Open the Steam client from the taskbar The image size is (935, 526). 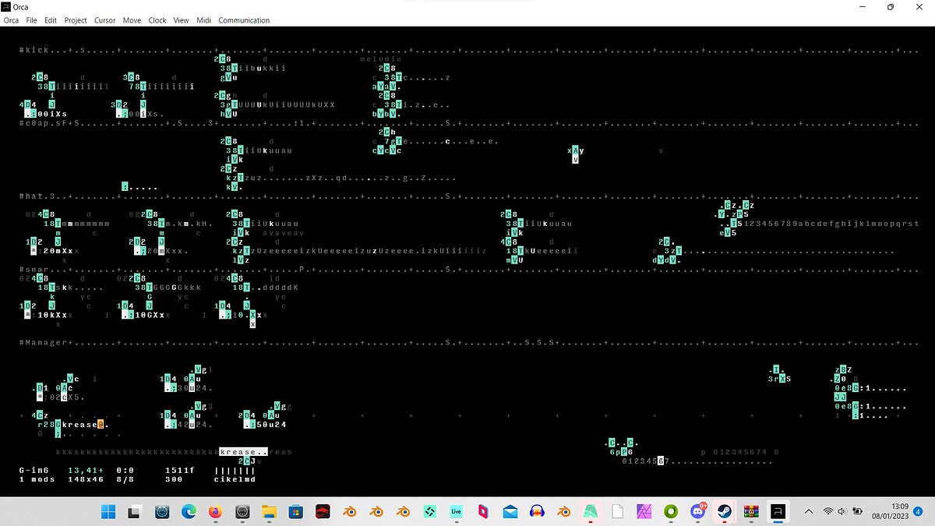coord(723,512)
